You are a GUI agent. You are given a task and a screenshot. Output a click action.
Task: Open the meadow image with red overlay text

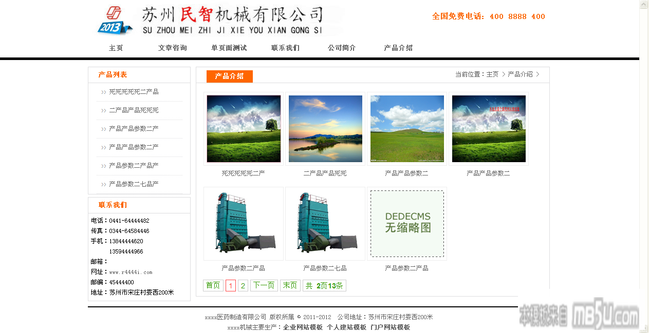(x=489, y=129)
